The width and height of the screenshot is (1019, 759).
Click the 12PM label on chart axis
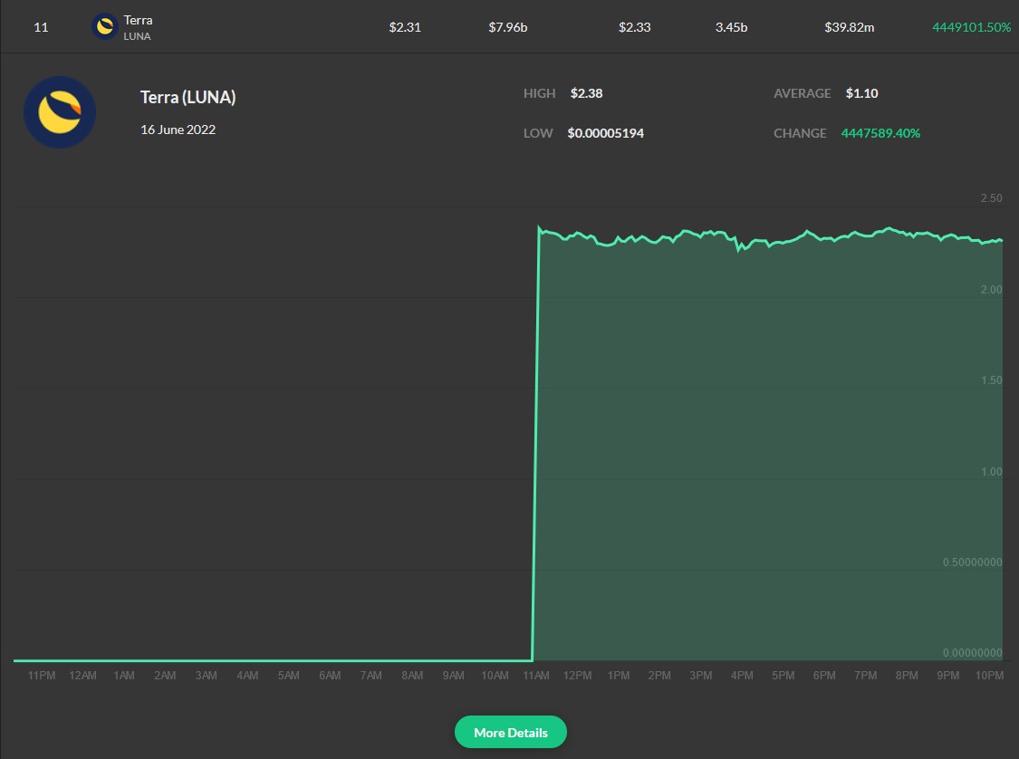(x=577, y=675)
